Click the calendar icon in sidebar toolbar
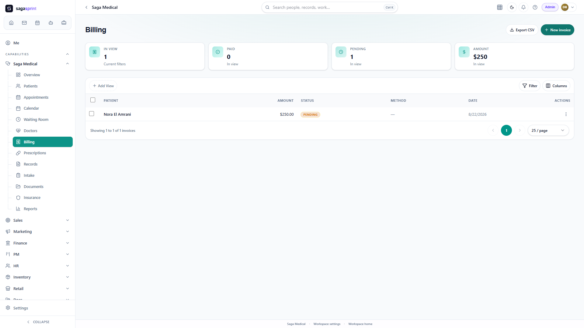Image resolution: width=584 pixels, height=328 pixels. [37, 23]
